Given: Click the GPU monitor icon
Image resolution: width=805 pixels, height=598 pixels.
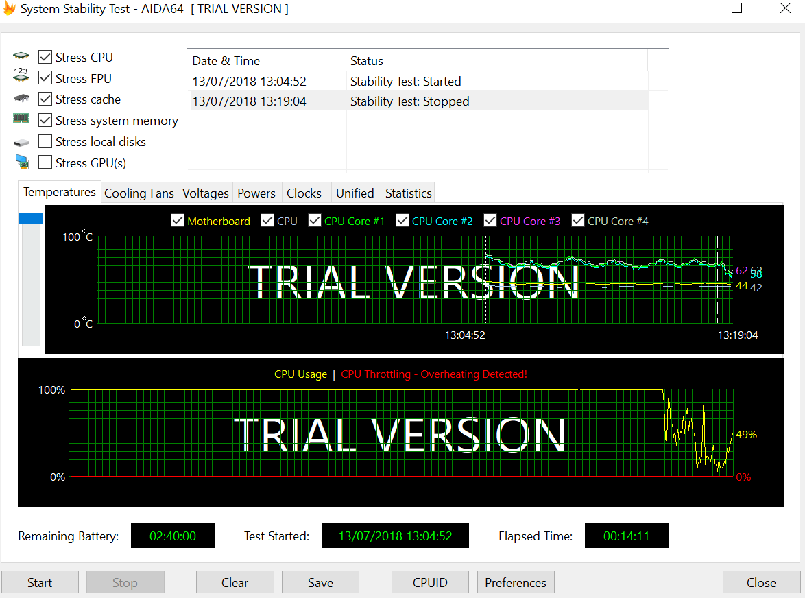Looking at the screenshot, I should tap(22, 161).
